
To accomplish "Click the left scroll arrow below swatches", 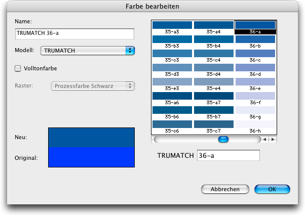I will (x=264, y=139).
